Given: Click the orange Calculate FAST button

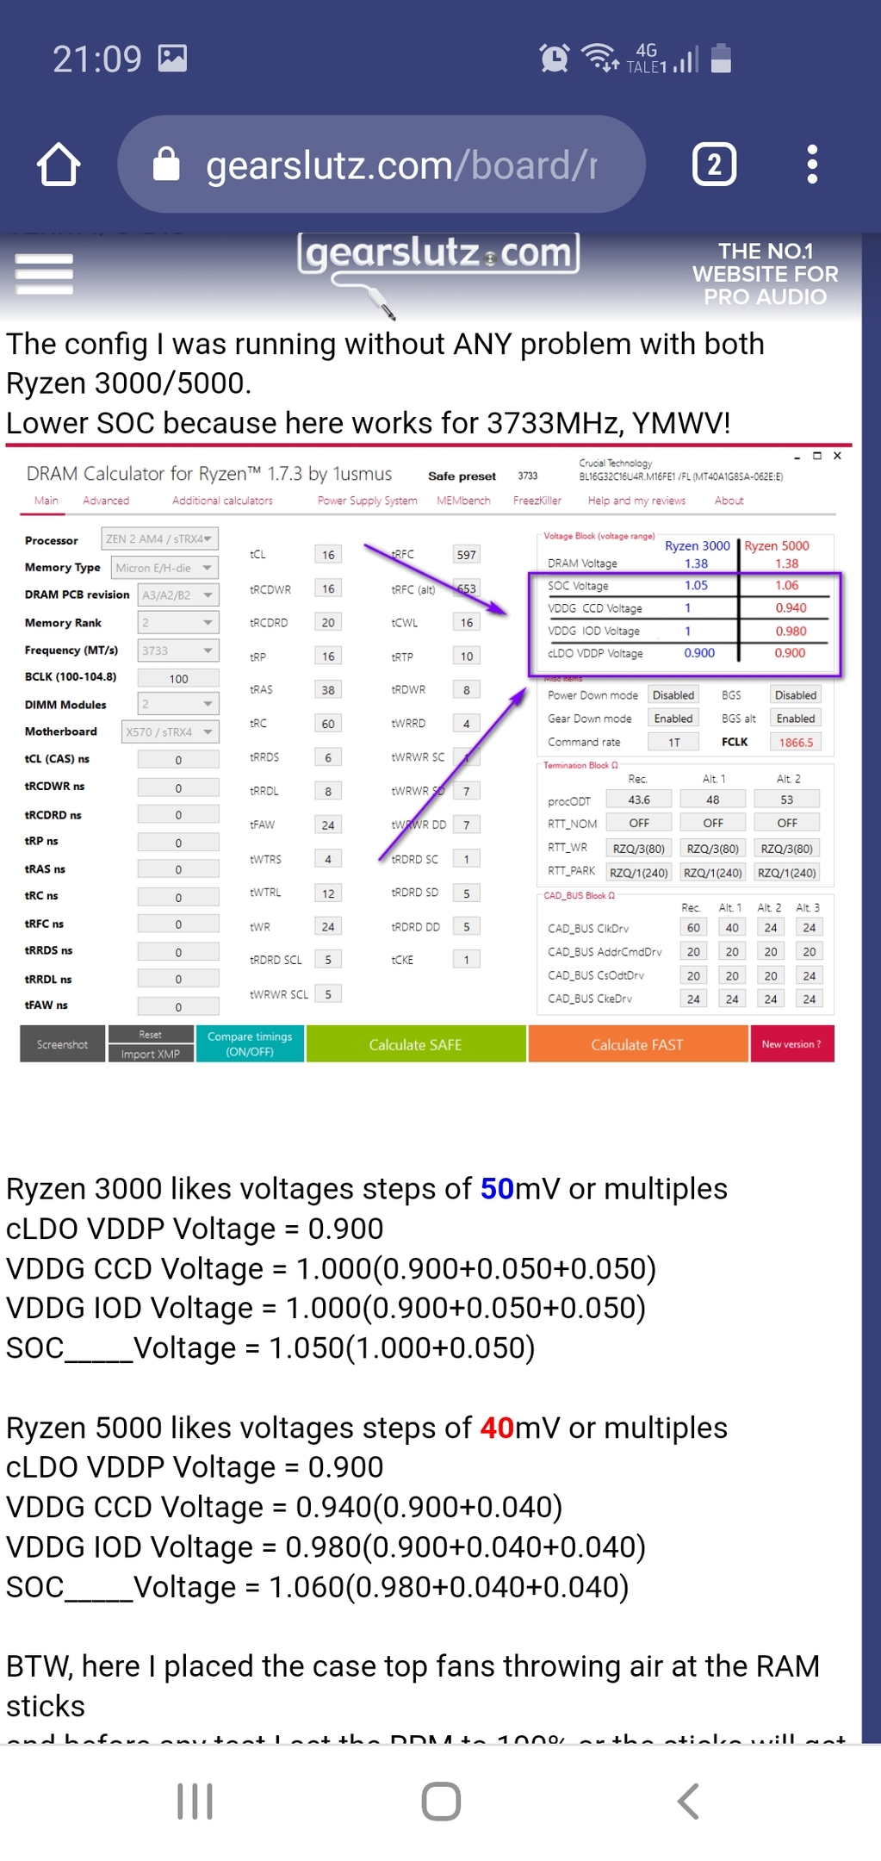Looking at the screenshot, I should click(x=637, y=1044).
